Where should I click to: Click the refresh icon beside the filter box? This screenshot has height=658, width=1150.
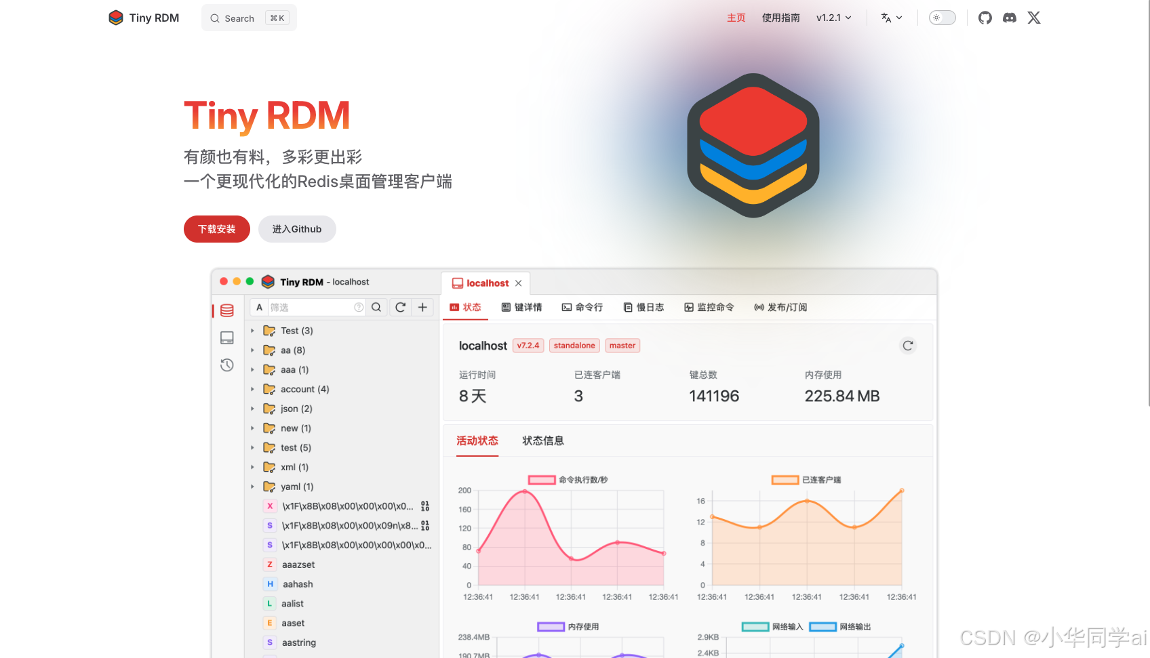tap(399, 307)
